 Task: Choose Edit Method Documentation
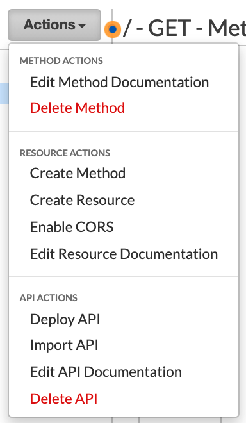(x=119, y=82)
